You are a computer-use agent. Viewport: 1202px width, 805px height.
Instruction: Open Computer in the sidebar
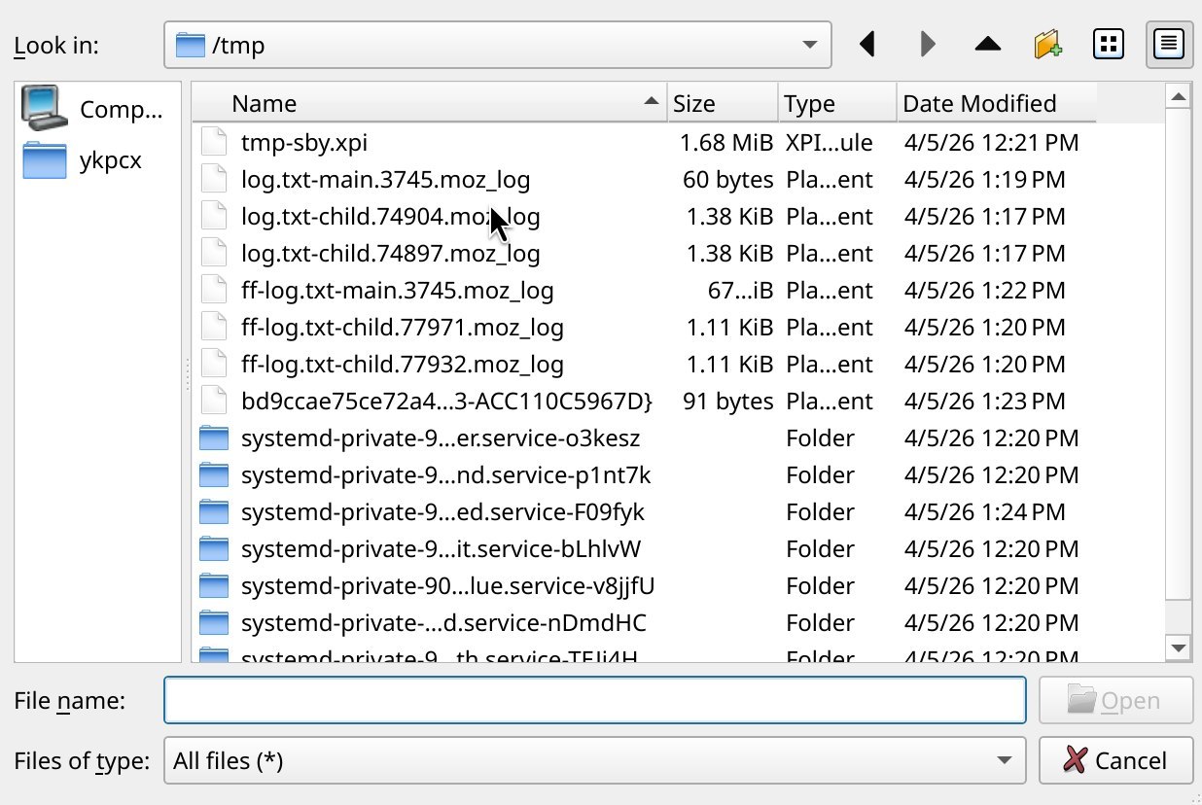97,110
